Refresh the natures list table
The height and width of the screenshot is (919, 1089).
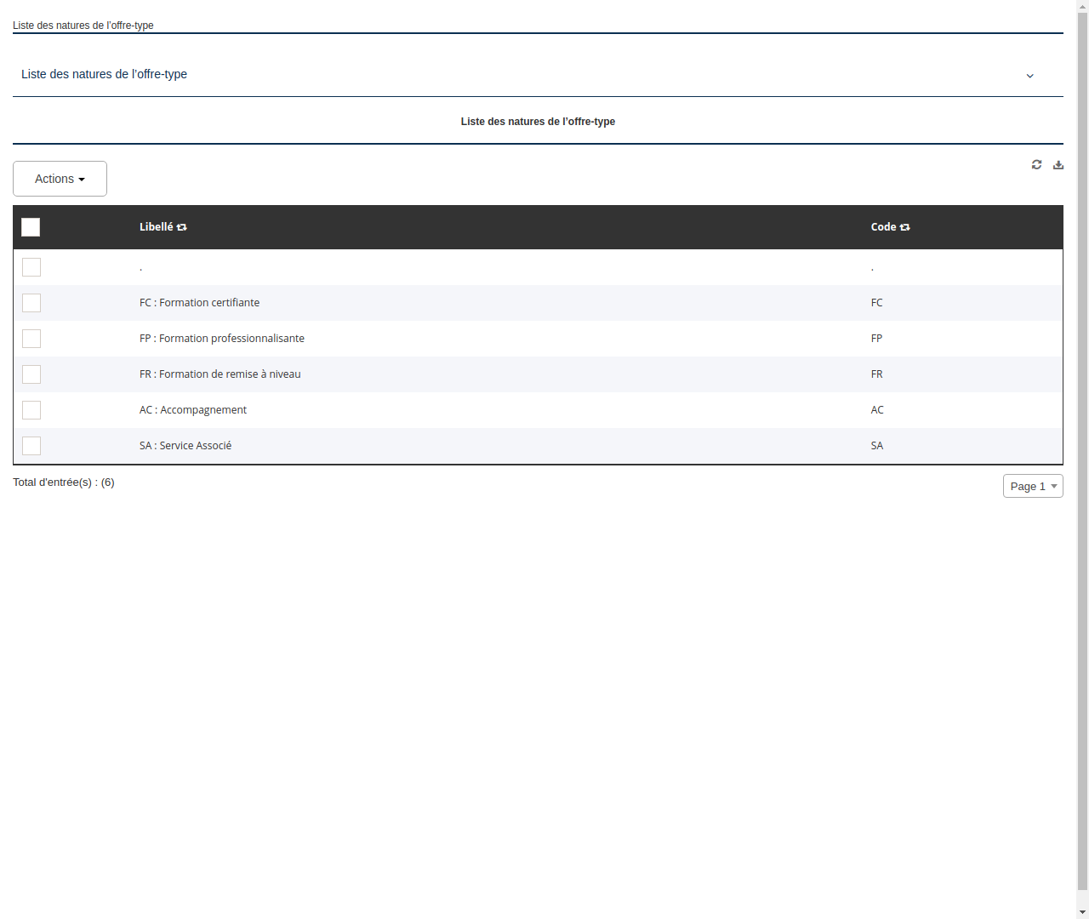tap(1036, 164)
